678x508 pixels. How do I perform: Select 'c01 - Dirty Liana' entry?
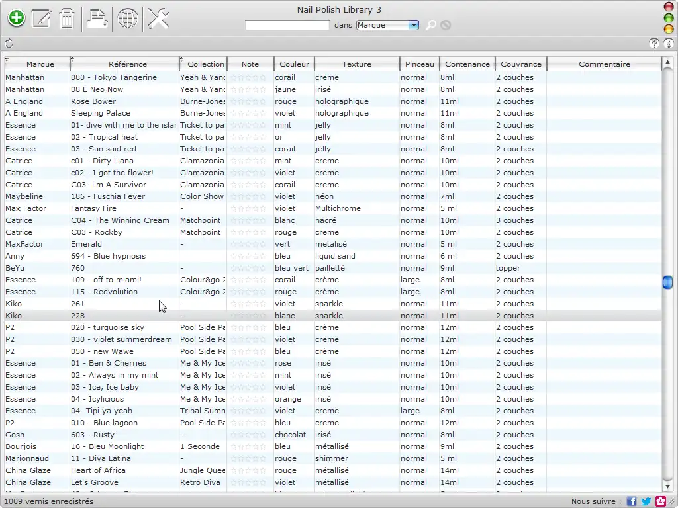[102, 161]
